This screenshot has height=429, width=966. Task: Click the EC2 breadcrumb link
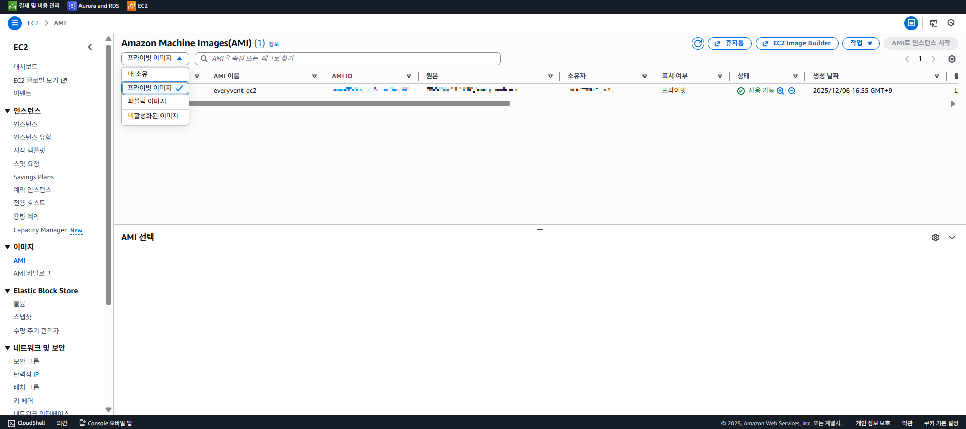pyautogui.click(x=33, y=23)
